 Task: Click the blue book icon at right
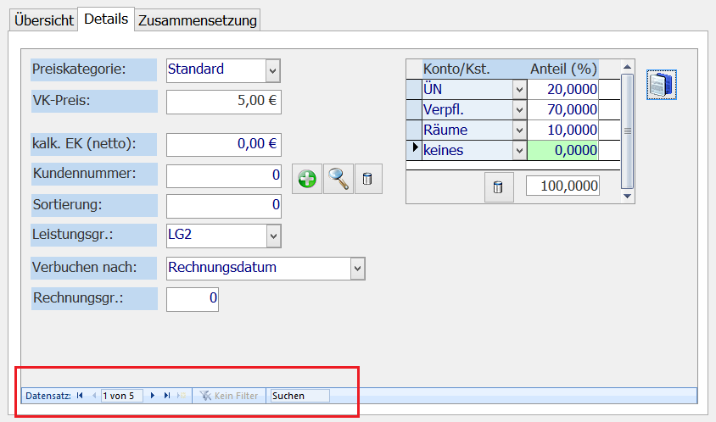[x=662, y=85]
